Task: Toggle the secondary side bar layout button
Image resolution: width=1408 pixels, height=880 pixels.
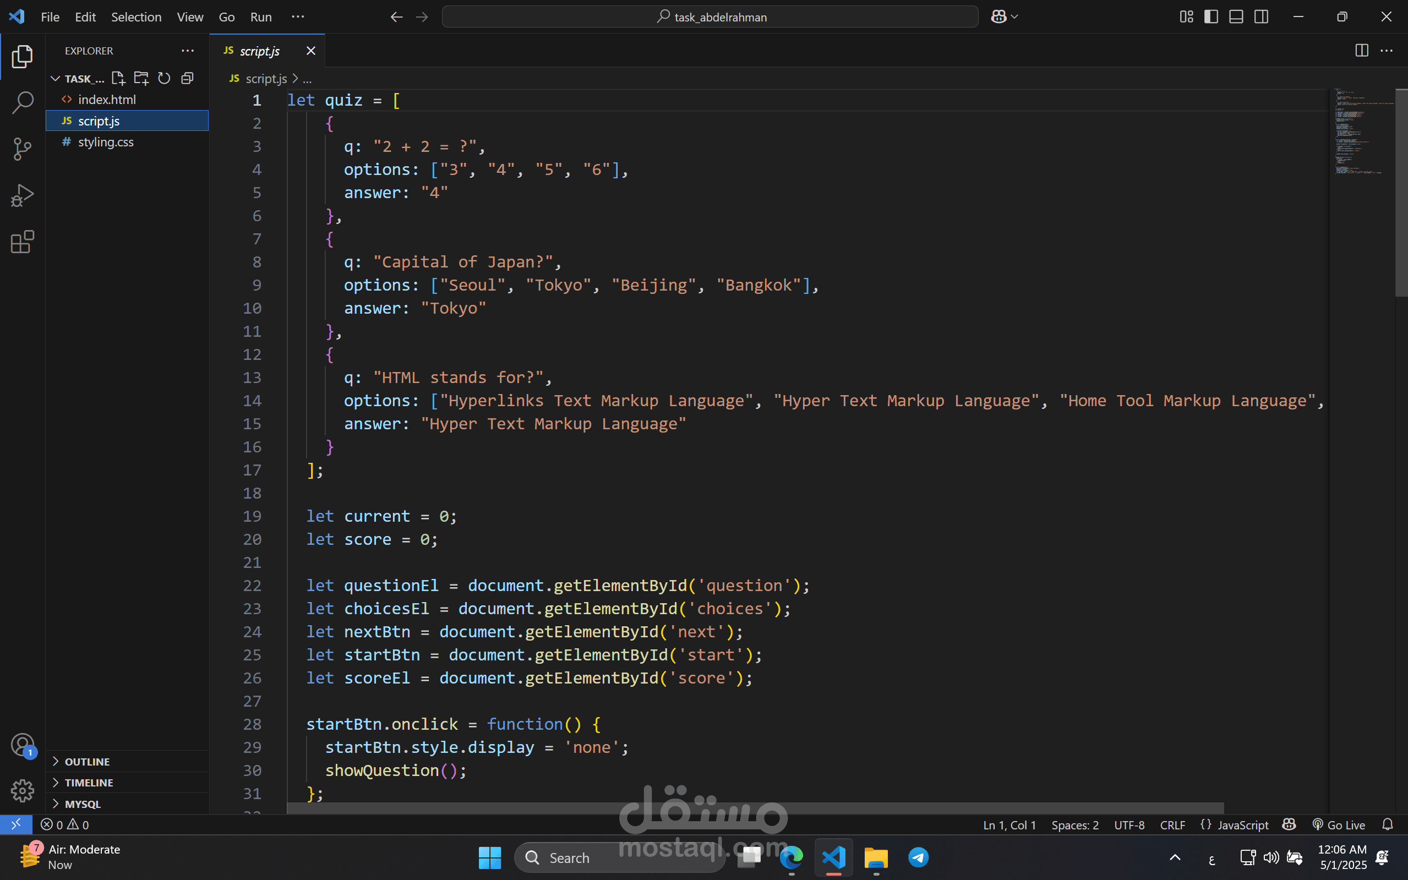Action: coord(1262,17)
